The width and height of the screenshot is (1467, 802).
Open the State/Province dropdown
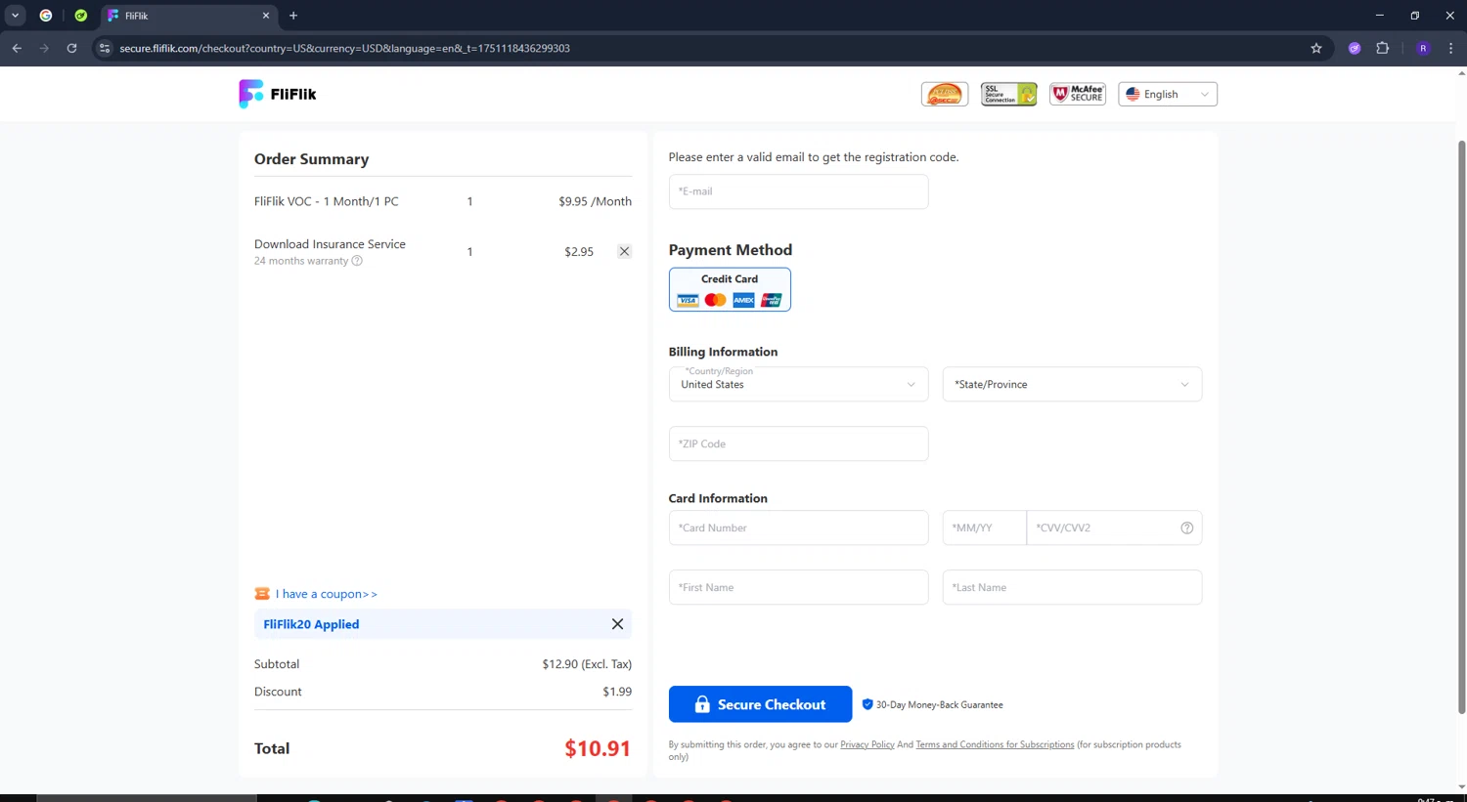tap(1072, 384)
